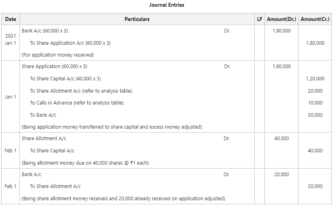Click To Share Allotment A/c refer analysis table

81,91
